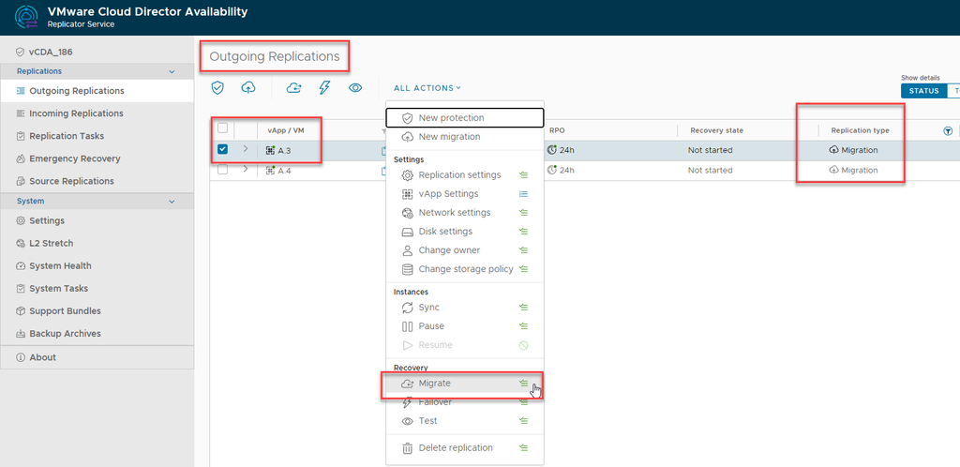This screenshot has width=960, height=467.
Task: Collapse the ALL ACTIONS dropdown
Action: [x=427, y=88]
